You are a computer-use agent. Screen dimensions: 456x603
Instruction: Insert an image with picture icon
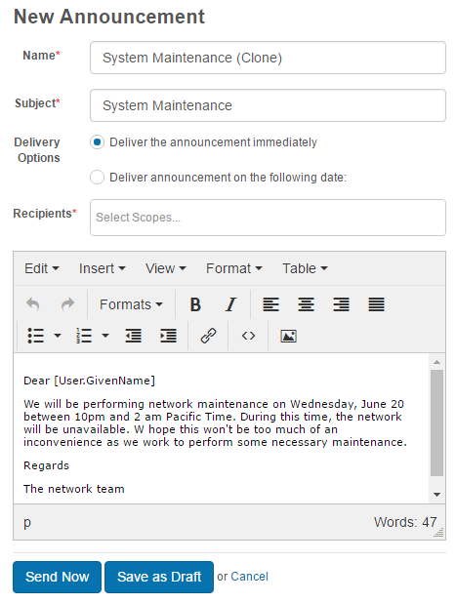coord(288,336)
